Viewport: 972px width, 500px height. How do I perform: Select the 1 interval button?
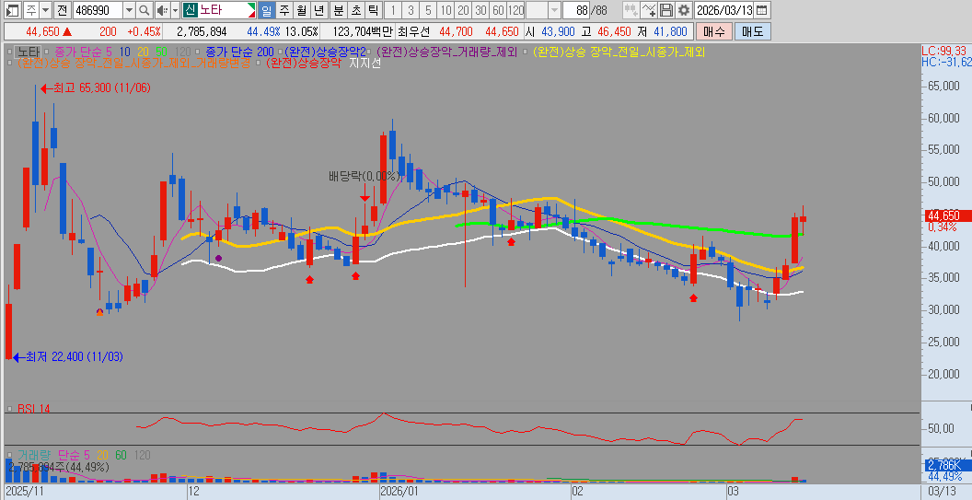393,10
